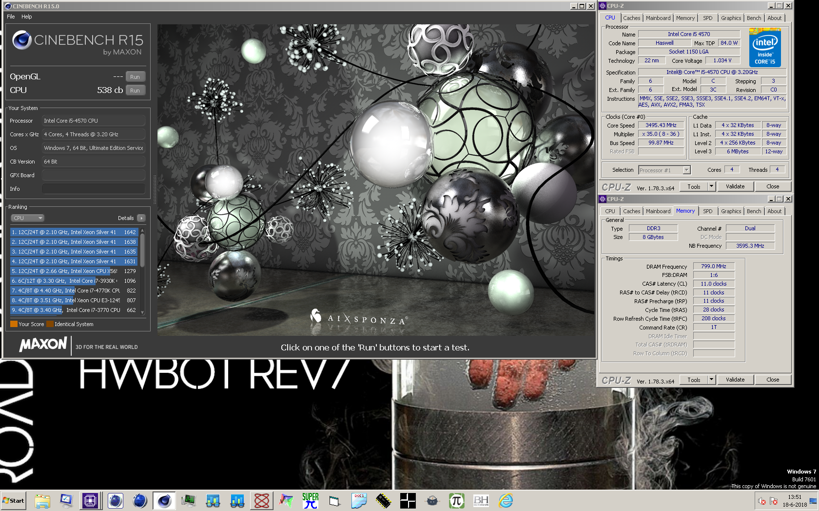The width and height of the screenshot is (819, 511).
Task: Select ranking row 7 Core i7-4770K
Action: pos(74,291)
